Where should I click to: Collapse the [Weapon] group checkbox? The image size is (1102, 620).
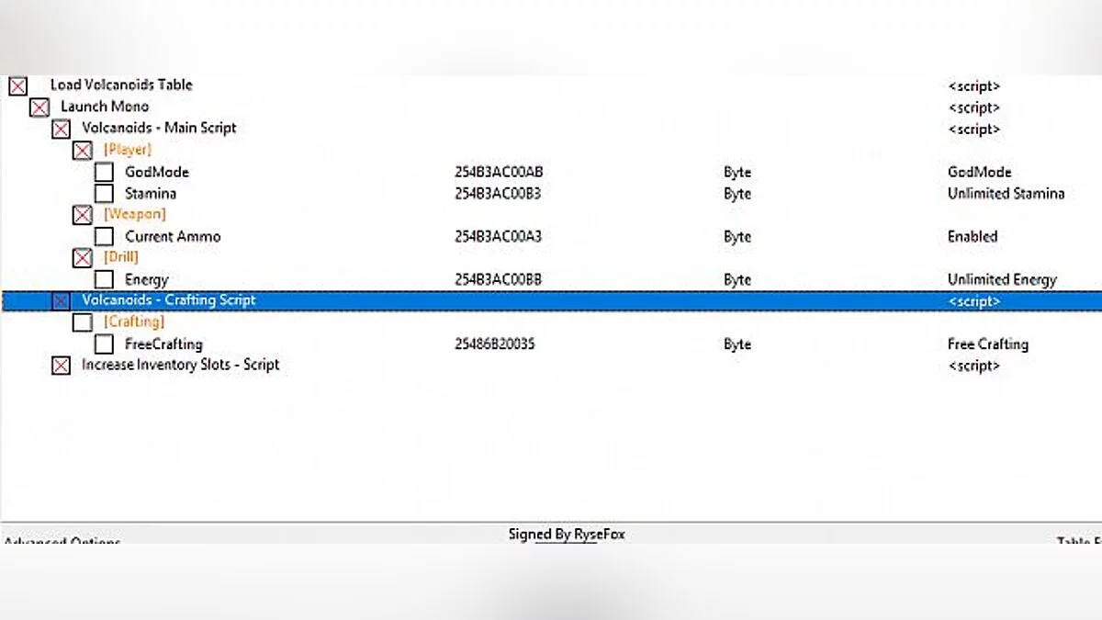[x=83, y=215]
